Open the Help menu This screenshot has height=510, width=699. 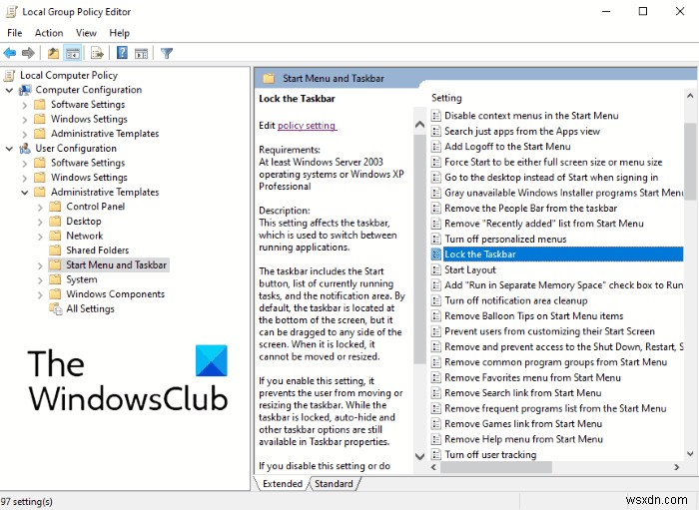(120, 33)
